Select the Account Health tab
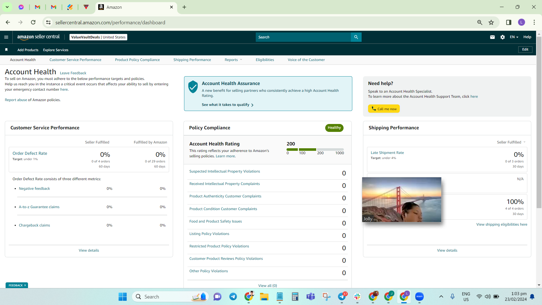Image resolution: width=542 pixels, height=305 pixels. pos(23,60)
